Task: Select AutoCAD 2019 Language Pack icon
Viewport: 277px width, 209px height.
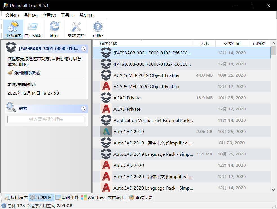Action: click(x=106, y=154)
